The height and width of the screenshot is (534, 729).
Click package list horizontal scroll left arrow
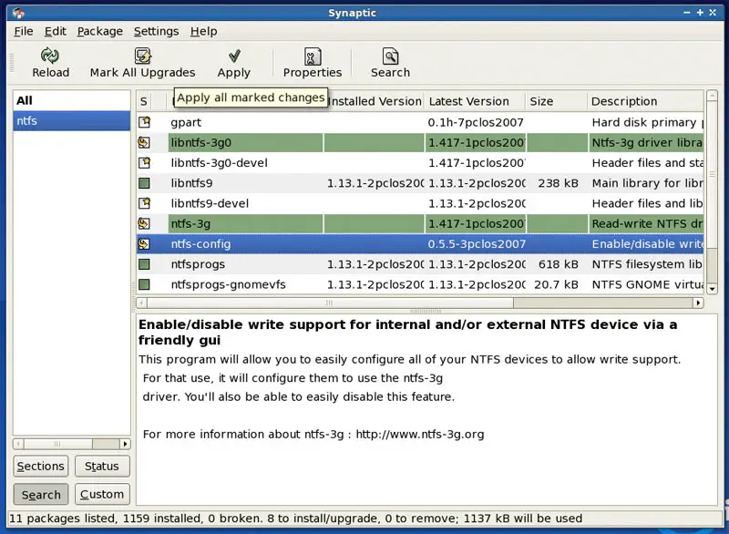pyautogui.click(x=142, y=303)
